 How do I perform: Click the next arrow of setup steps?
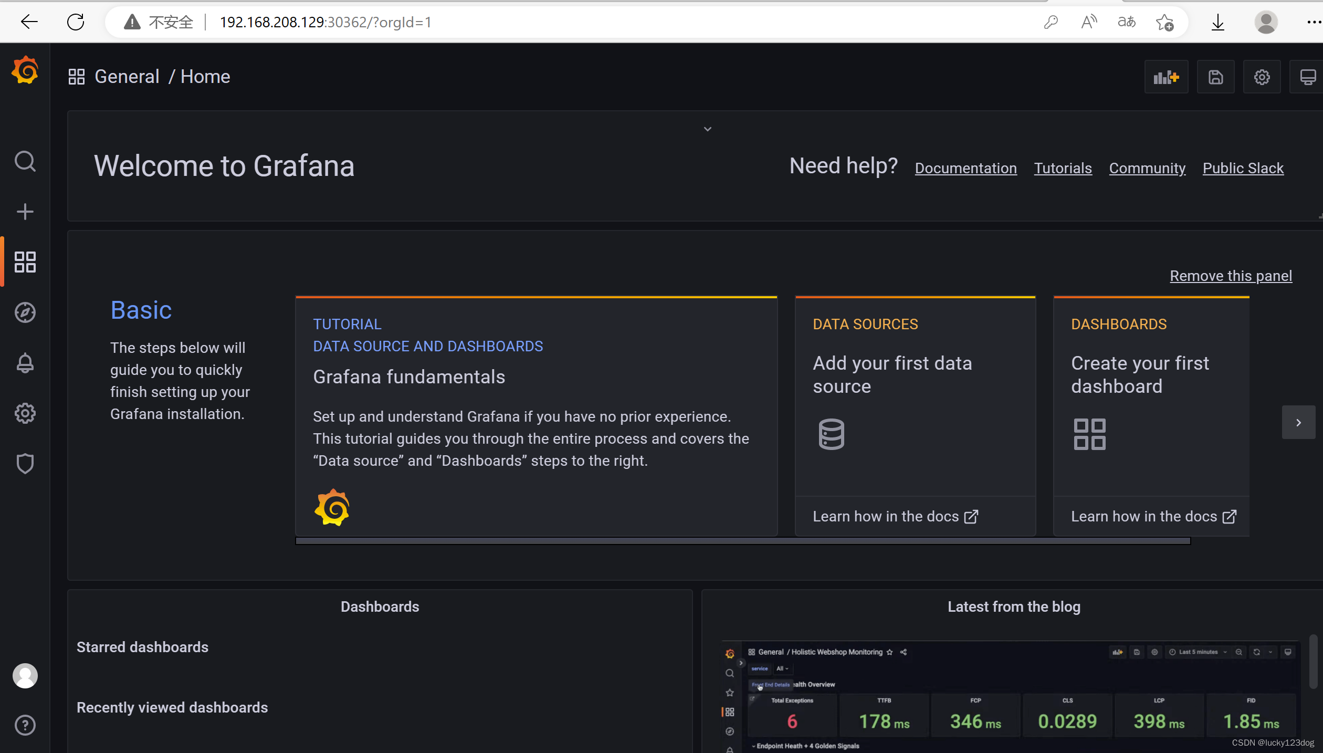(1298, 422)
